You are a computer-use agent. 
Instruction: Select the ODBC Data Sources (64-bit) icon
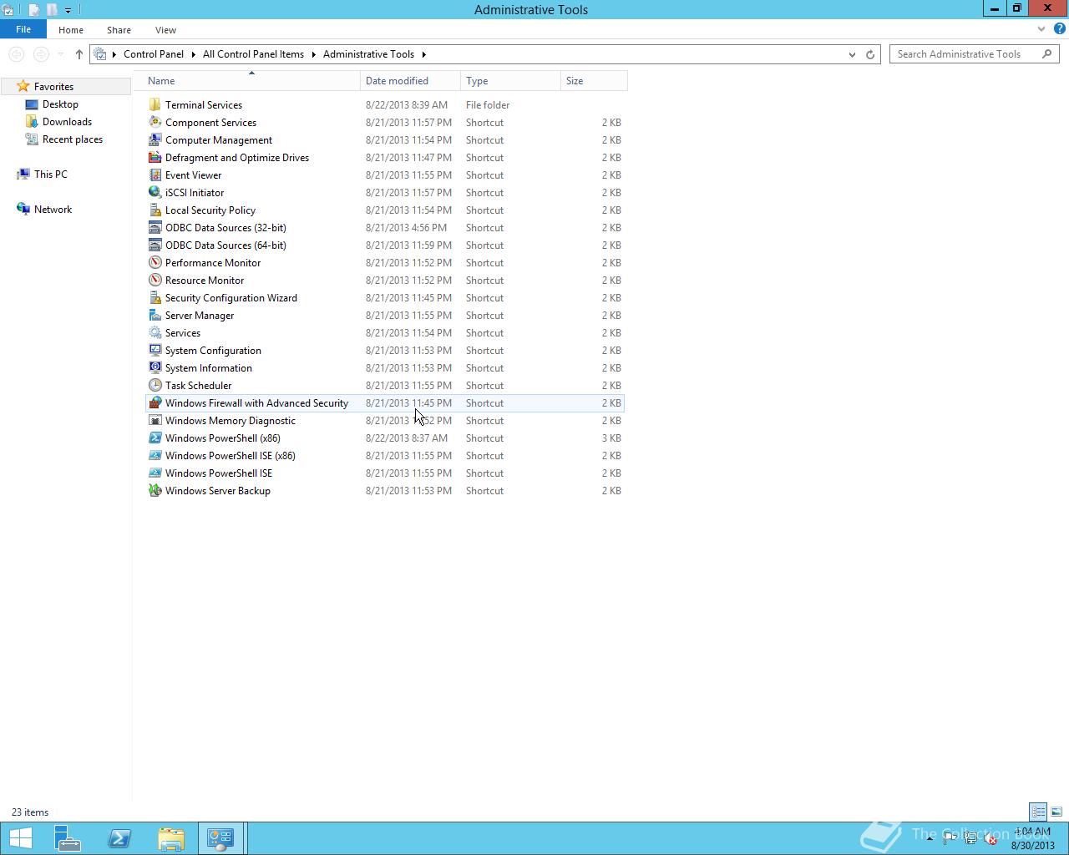155,245
